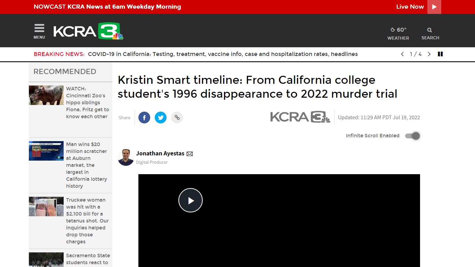Click the RECOMMENDED section heading

click(65, 72)
